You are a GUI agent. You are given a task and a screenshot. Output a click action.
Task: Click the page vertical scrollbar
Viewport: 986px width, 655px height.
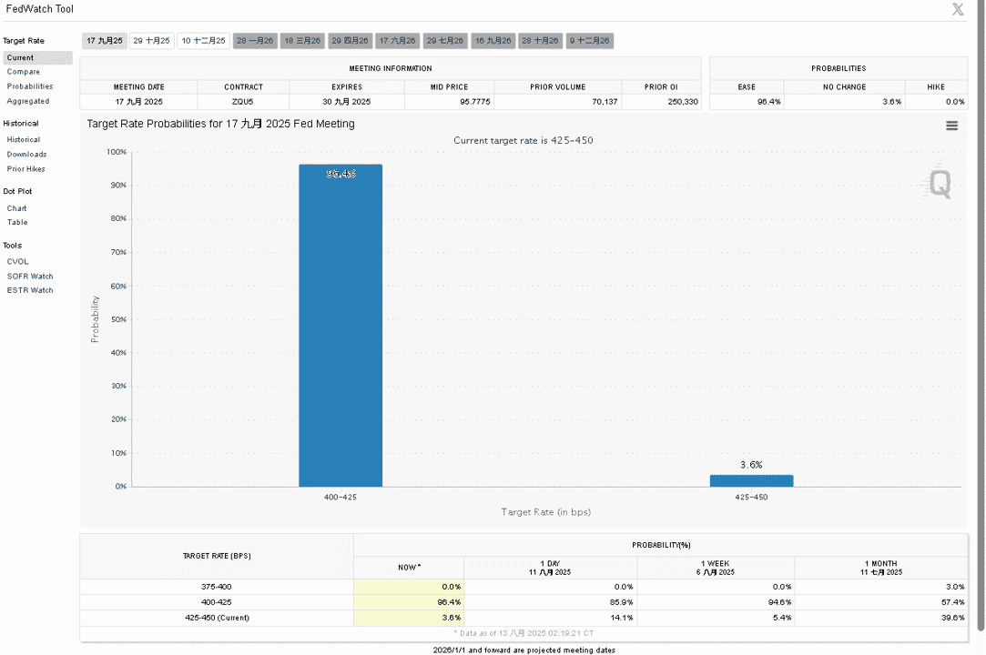coord(981,314)
